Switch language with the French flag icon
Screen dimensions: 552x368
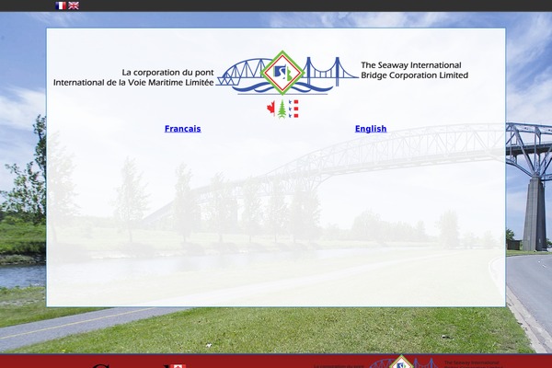[x=61, y=6]
